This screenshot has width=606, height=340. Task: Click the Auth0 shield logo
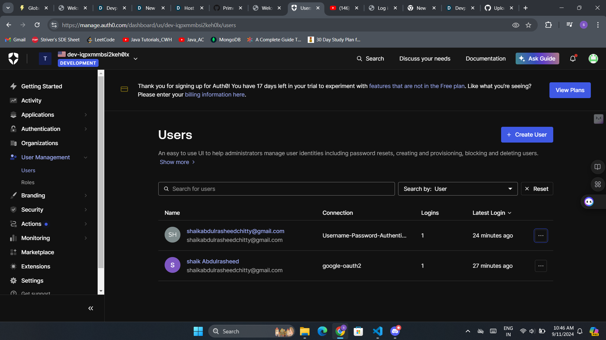pos(13,59)
